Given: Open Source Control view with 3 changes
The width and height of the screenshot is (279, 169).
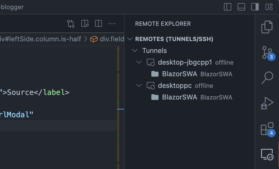Looking at the screenshot, I should (x=267, y=53).
